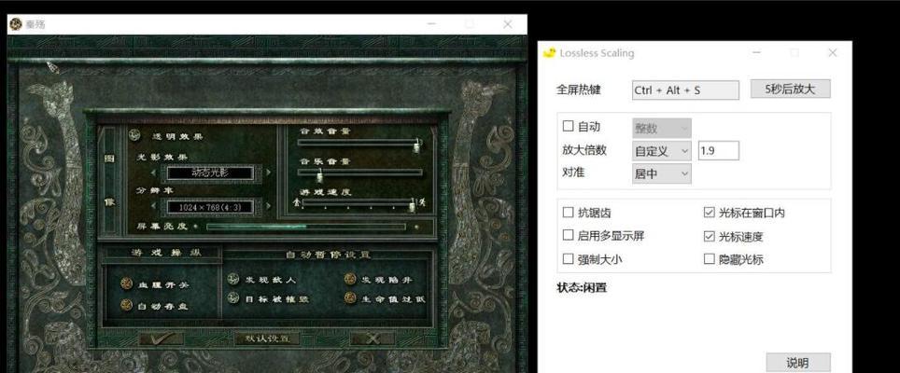Close the Lossless Scaling window
Screen dimensions: 900x373
coord(832,53)
